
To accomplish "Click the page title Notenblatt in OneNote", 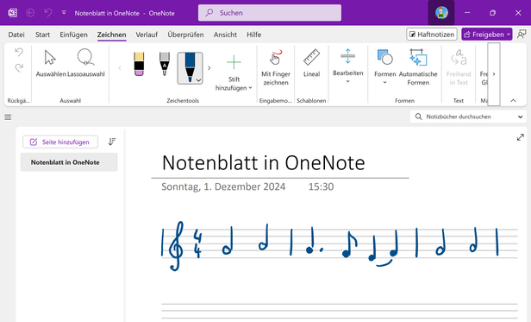I will [x=264, y=162].
